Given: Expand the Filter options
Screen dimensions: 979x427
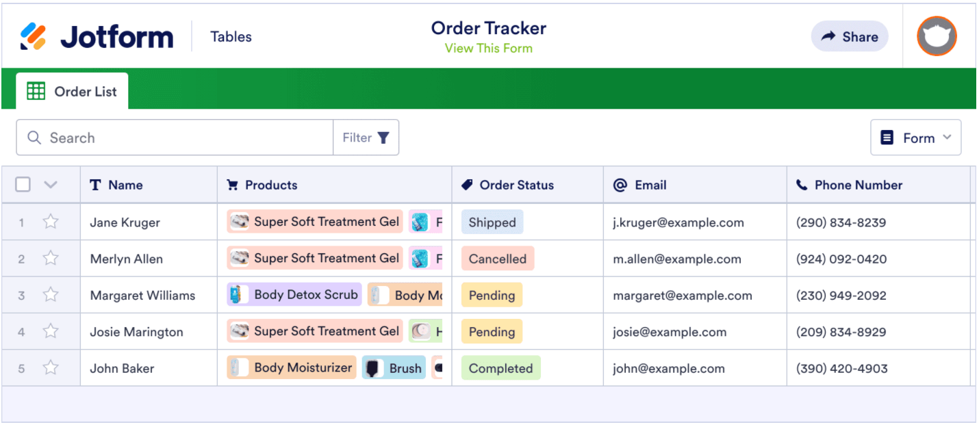Looking at the screenshot, I should click(x=366, y=137).
